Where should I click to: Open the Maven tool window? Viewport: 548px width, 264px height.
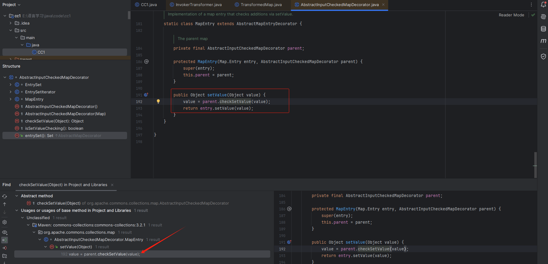[x=543, y=41]
